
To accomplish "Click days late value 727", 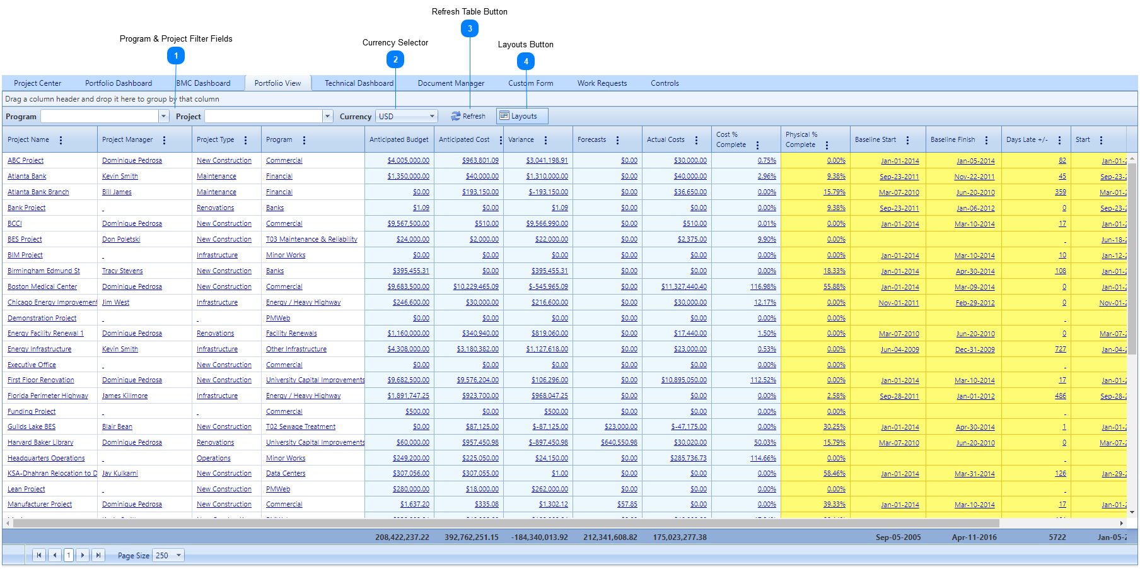I will coord(1061,349).
